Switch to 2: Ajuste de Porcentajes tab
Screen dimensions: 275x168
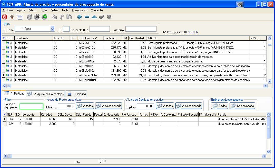pos(46,94)
